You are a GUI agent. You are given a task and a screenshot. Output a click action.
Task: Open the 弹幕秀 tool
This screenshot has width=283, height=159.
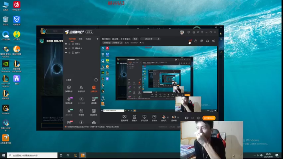81,112
